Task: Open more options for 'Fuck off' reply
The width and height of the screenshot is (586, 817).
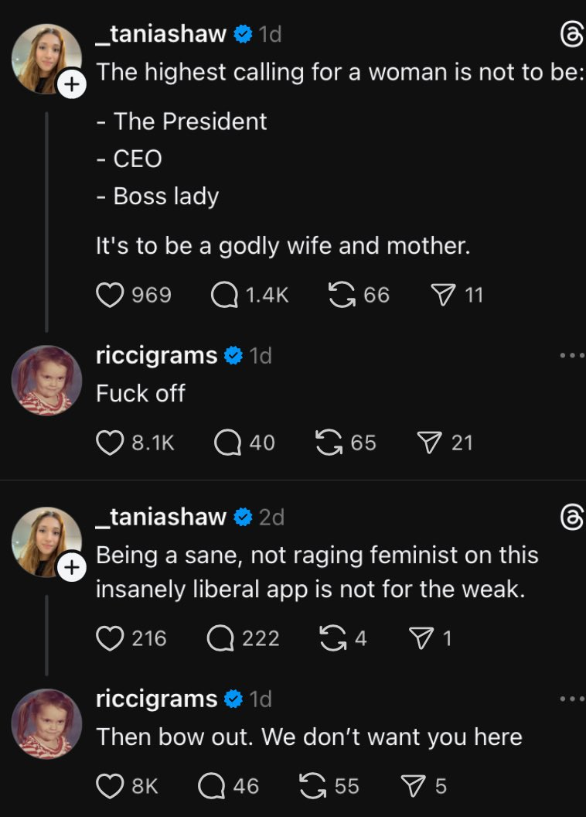Action: click(572, 356)
